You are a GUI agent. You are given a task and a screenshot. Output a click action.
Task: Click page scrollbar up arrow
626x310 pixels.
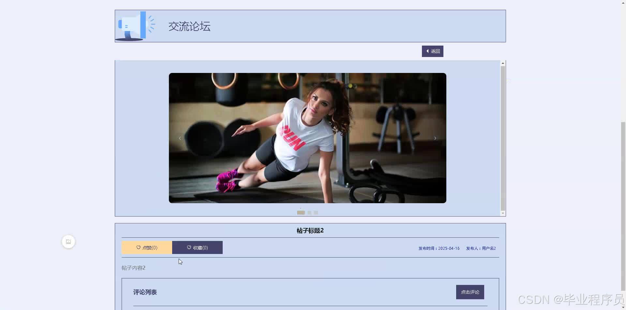(x=623, y=3)
